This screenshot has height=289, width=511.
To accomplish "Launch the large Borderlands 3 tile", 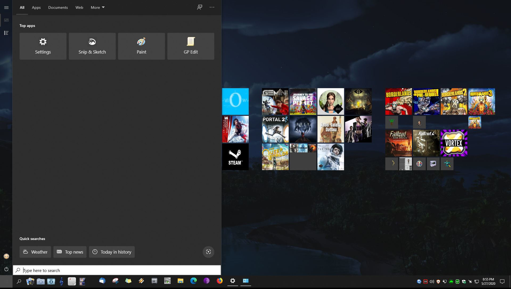I will 482,101.
